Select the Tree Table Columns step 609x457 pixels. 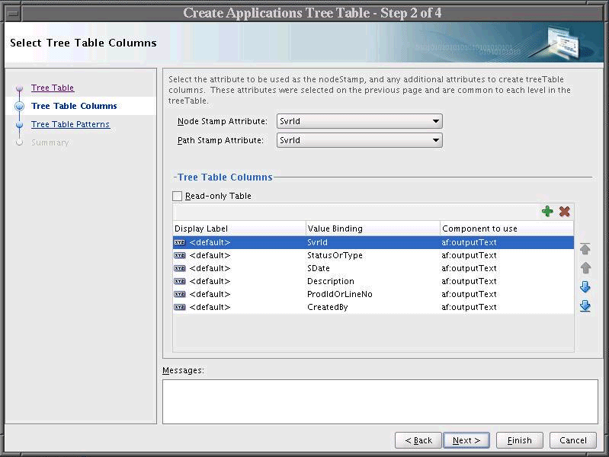point(74,106)
